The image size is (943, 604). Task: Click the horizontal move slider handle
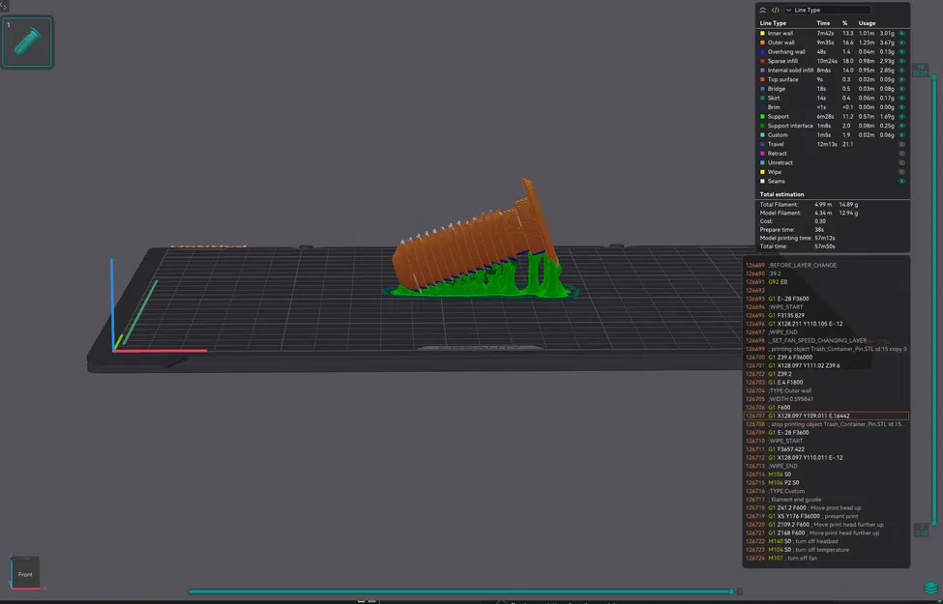732,592
